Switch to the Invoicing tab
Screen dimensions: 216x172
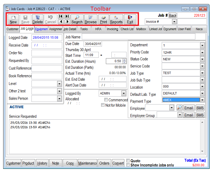point(112,29)
